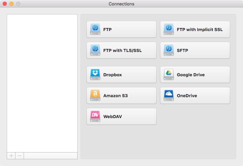
Task: Click the Dropbox drive icon
Action: pos(95,75)
